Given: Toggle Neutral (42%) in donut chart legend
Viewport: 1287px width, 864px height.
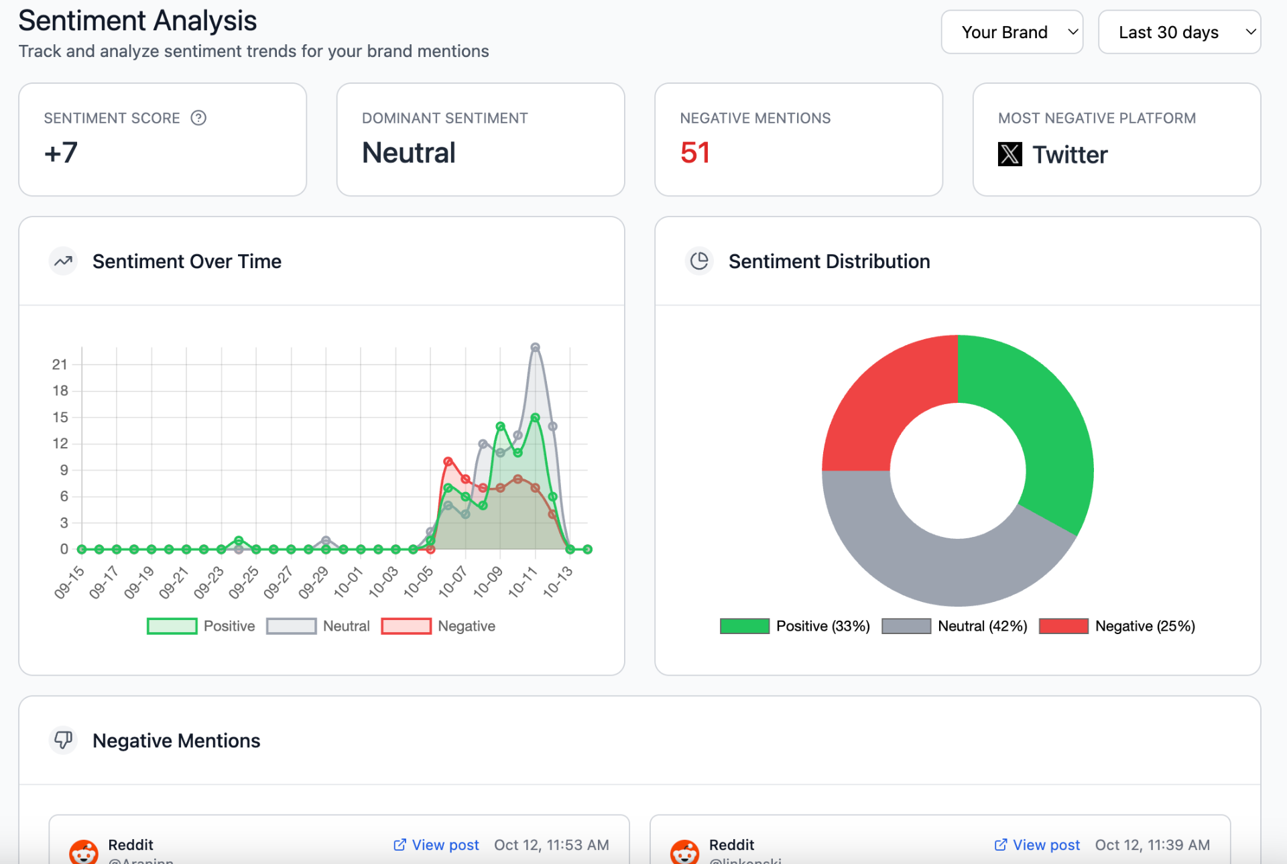Looking at the screenshot, I should [955, 626].
